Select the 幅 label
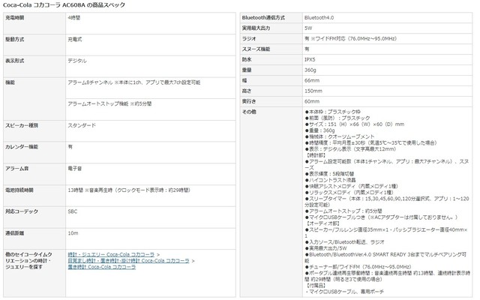This screenshot has width=480, height=300. tap(244, 80)
